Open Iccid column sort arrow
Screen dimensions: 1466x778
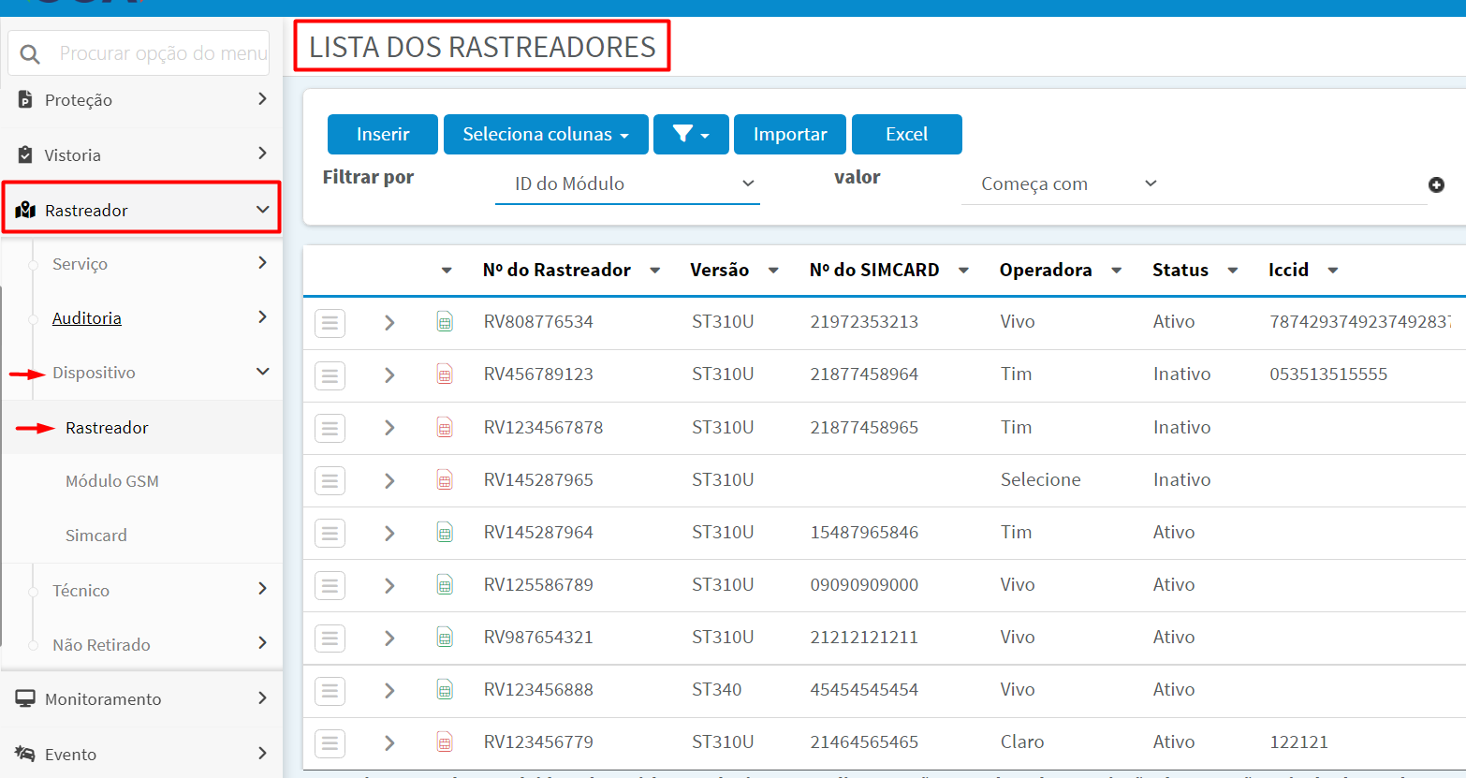(1333, 271)
